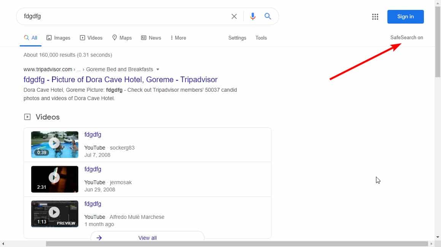The image size is (441, 247).
Task: Start voice search with the microphone icon
Action: [252, 16]
